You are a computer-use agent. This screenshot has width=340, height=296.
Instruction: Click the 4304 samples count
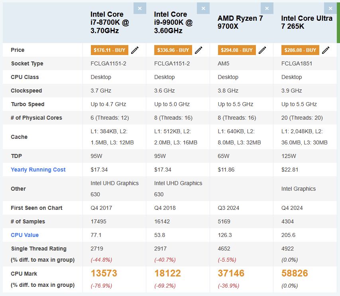pyautogui.click(x=287, y=221)
